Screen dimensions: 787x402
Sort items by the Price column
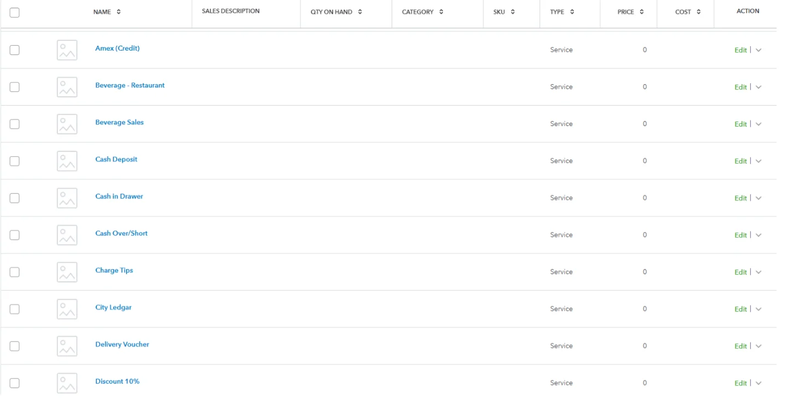click(x=630, y=12)
